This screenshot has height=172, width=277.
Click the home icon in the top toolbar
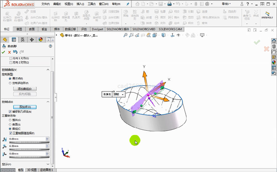pos(137,4)
